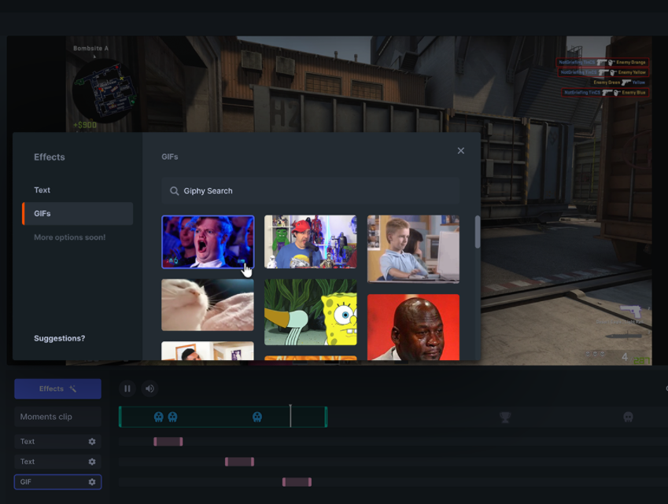Screen dimensions: 668x504
Task: Click the GIF list scrollbar handle
Action: coord(477,233)
